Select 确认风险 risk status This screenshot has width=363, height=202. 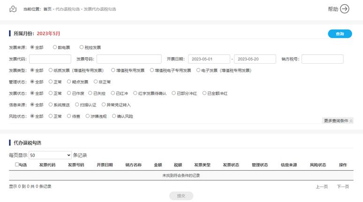click(113, 116)
